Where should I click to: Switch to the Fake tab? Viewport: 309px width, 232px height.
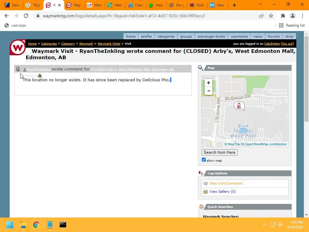[x=217, y=5]
